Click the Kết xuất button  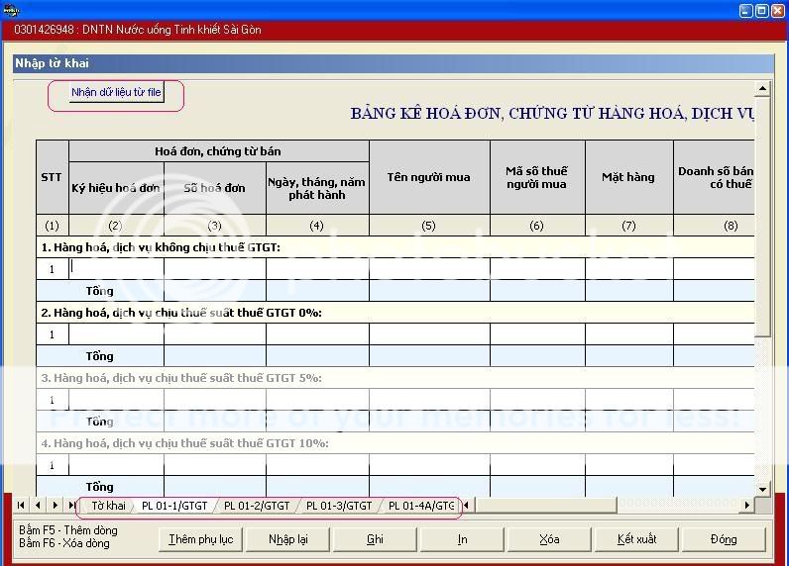636,539
